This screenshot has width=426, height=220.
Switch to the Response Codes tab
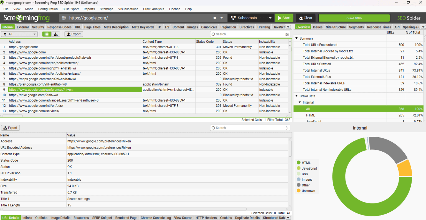(59, 27)
